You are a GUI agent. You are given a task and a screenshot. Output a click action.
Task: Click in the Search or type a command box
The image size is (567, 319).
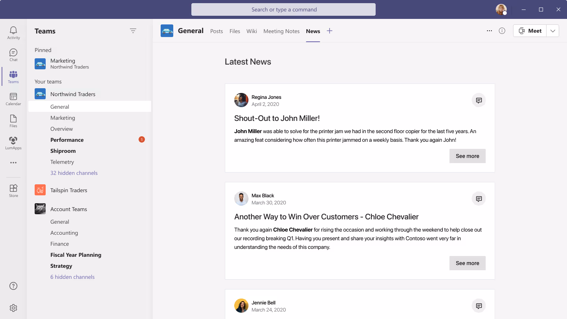(x=283, y=9)
